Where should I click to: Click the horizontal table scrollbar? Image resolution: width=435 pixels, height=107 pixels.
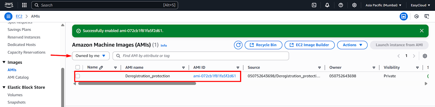point(137,83)
